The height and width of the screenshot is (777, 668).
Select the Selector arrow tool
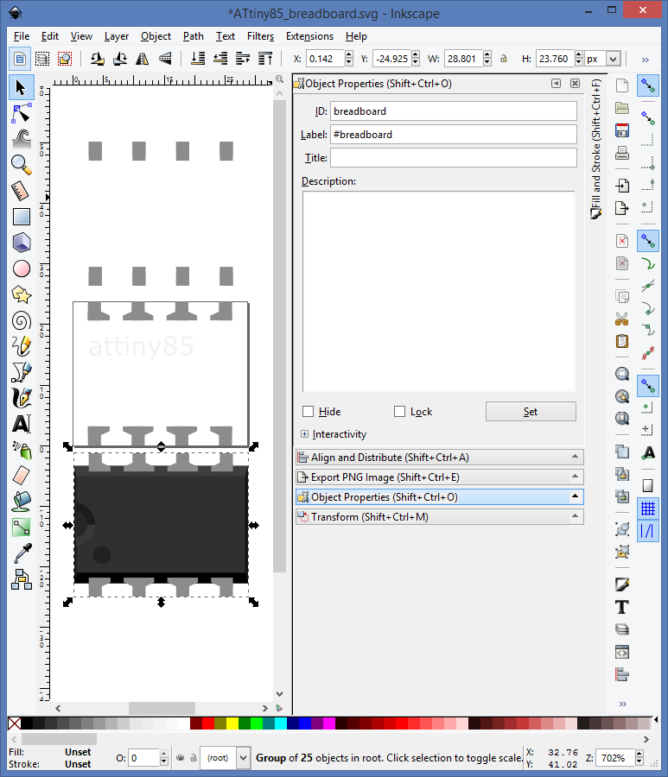tap(21, 87)
